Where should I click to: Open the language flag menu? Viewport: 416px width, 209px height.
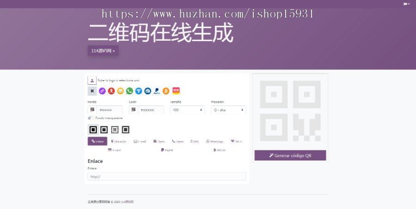click(406, 4)
